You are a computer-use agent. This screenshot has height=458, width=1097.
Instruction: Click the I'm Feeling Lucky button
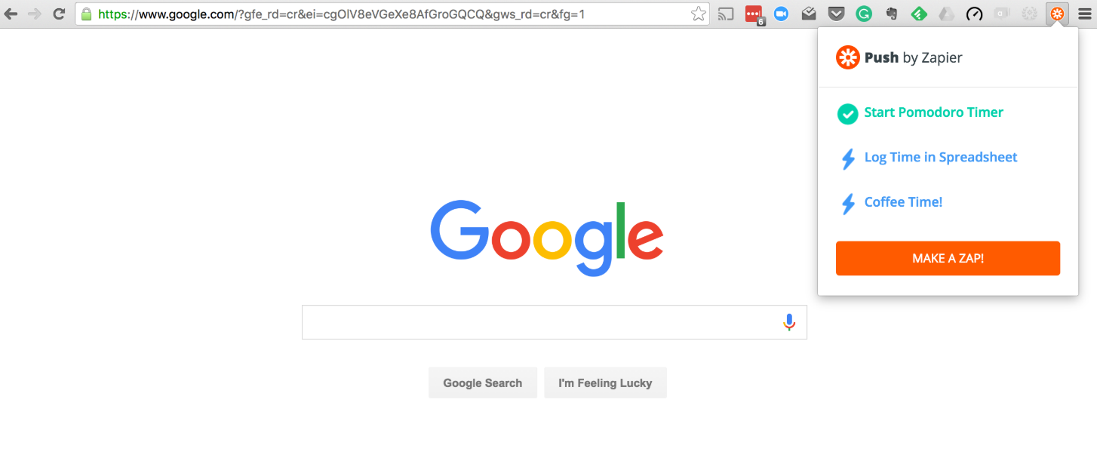(x=605, y=383)
